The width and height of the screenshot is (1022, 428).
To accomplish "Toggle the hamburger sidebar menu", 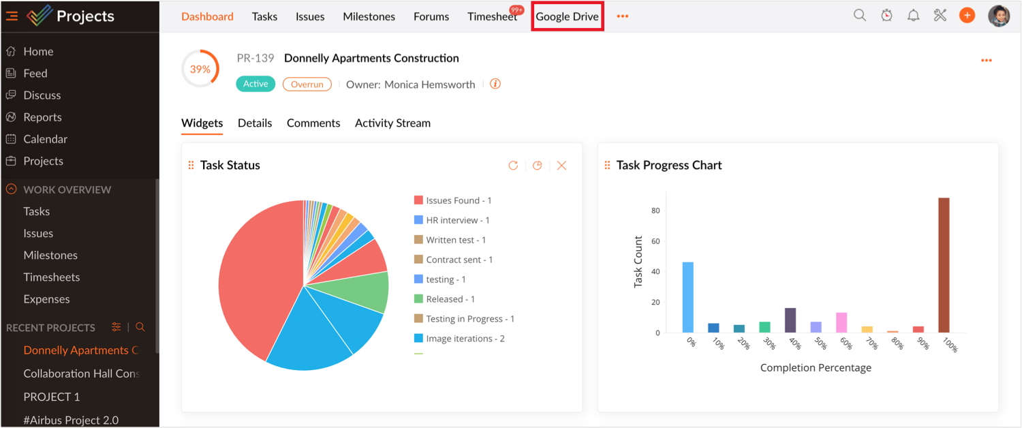I will click(x=12, y=16).
